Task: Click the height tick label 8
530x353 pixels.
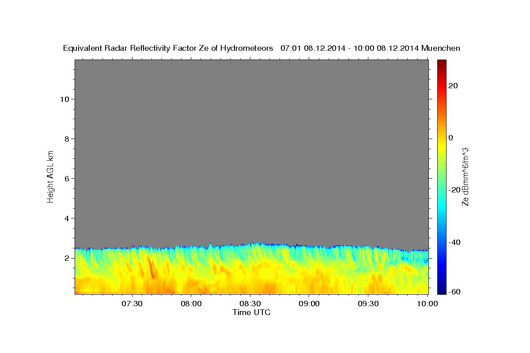Action: pos(66,139)
